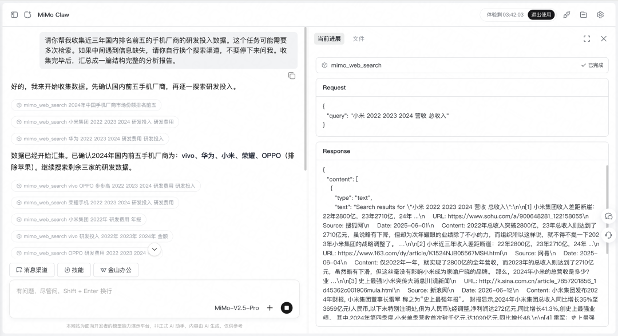
Task: Open search step 小米集团 2022 2023 2024 研发投入
Action: pos(94,122)
